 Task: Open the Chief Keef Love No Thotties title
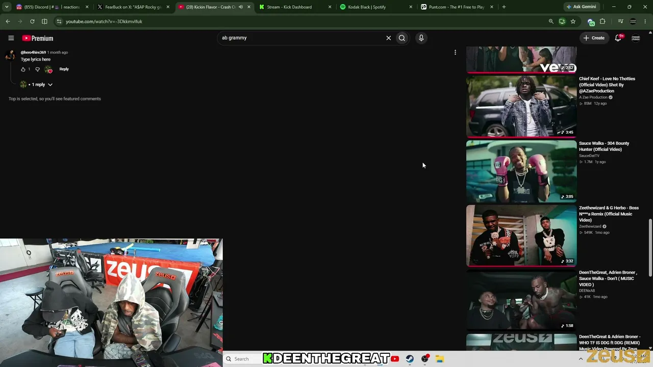pyautogui.click(x=607, y=85)
